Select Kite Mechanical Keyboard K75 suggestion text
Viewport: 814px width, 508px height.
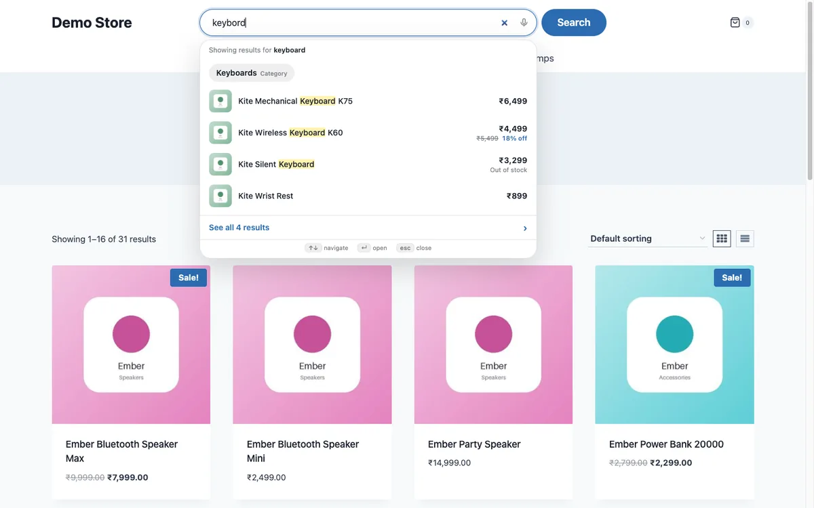pyautogui.click(x=295, y=101)
